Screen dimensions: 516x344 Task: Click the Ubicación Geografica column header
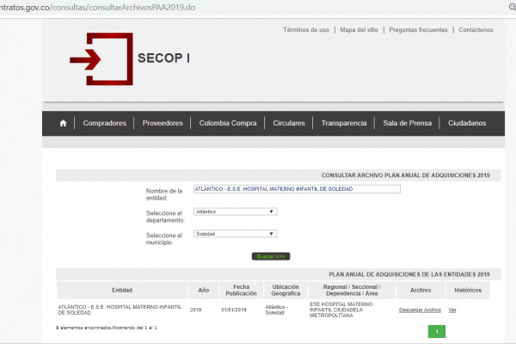[286, 290]
